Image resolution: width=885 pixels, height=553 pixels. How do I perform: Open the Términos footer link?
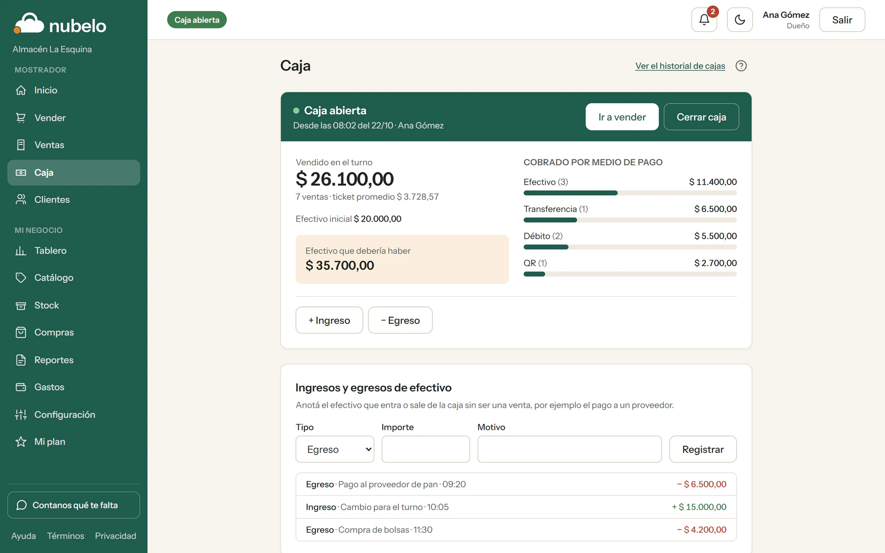(x=65, y=536)
